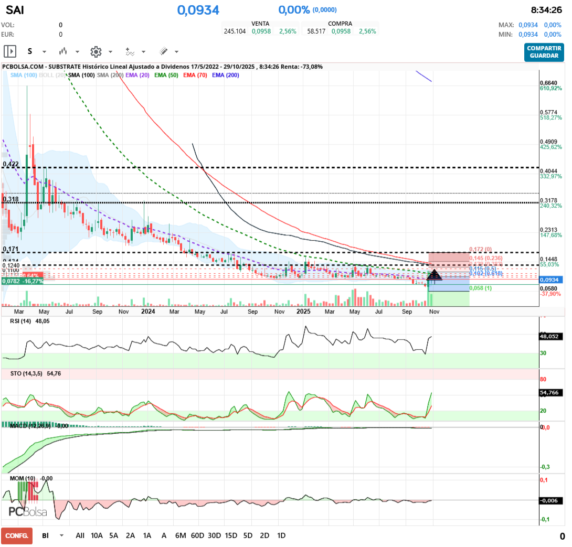Open the BI dropdown arrow at bottom
Viewport: 572px width, 547px height.
(61, 535)
